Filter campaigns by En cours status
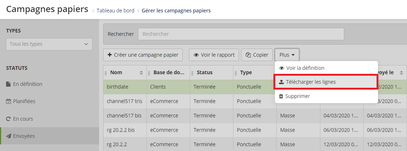Image resolution: width=407 pixels, height=151 pixels. [23, 119]
